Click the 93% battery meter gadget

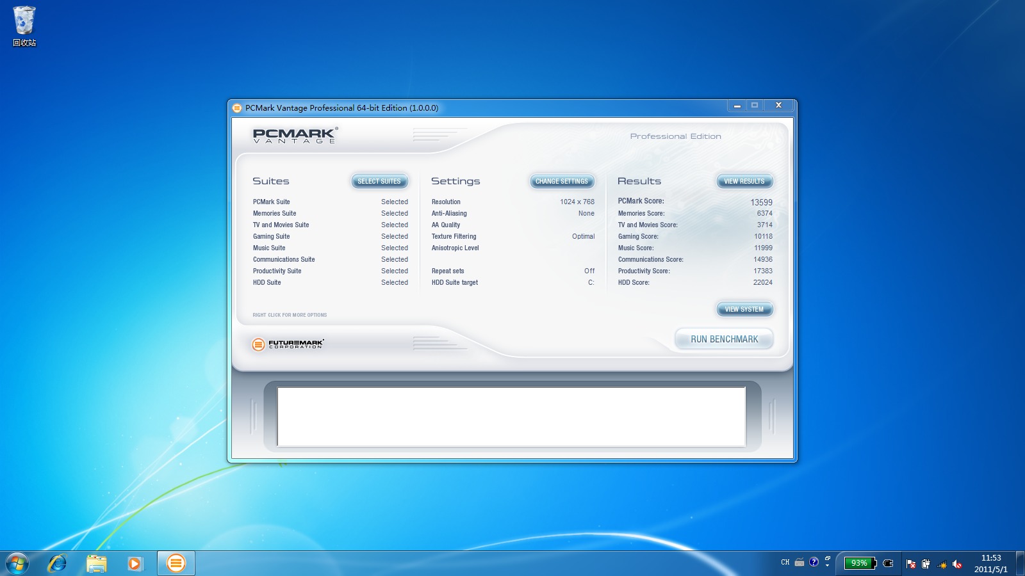pos(860,563)
